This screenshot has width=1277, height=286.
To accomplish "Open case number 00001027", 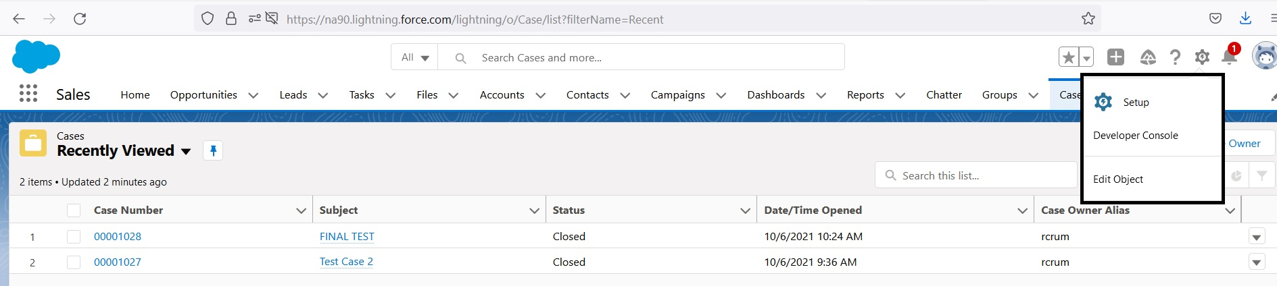I will [x=118, y=262].
